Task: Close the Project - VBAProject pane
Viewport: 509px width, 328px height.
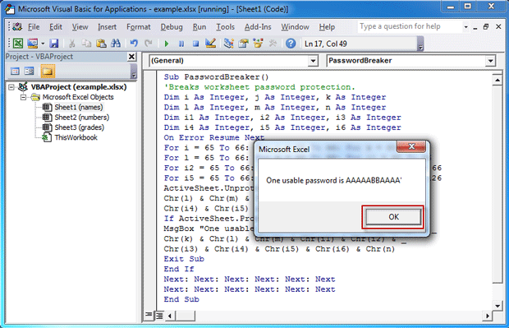Action: point(131,57)
